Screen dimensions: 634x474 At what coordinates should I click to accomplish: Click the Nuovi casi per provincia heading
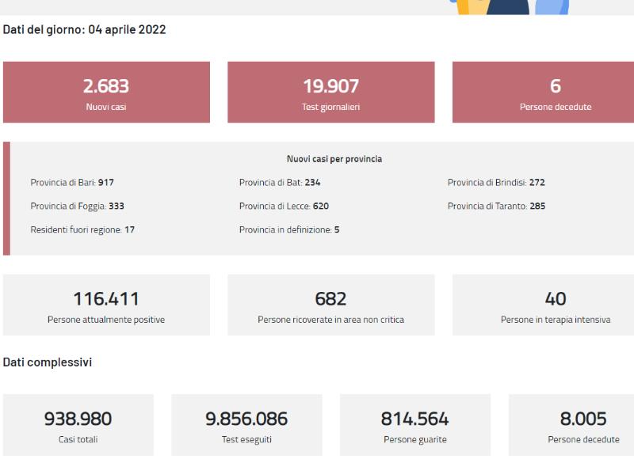pos(334,159)
